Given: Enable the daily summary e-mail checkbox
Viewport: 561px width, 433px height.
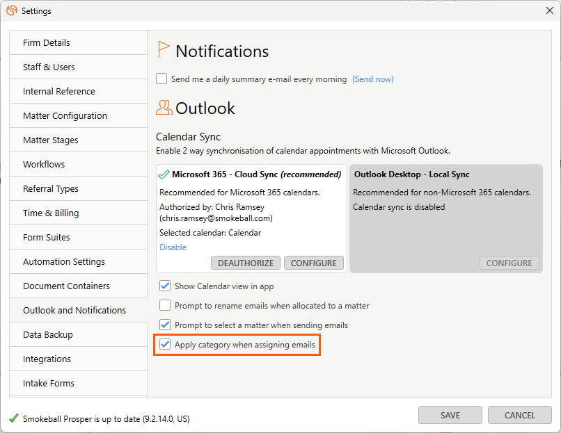Looking at the screenshot, I should click(x=161, y=79).
